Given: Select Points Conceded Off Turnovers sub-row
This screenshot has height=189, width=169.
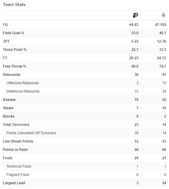Looking at the screenshot, I should pos(85,133).
